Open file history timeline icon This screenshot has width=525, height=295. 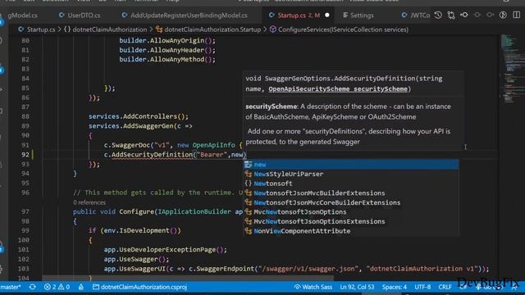click(x=438, y=15)
